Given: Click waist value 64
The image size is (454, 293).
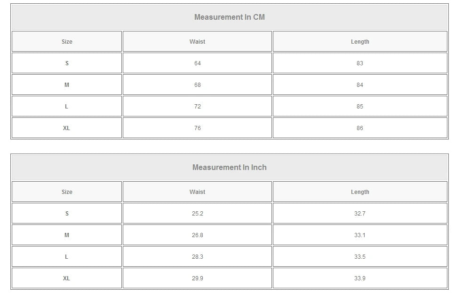Looking at the screenshot, I should coord(197,63).
